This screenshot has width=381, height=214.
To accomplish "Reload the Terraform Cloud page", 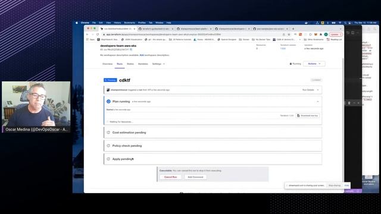I will 98,34.
